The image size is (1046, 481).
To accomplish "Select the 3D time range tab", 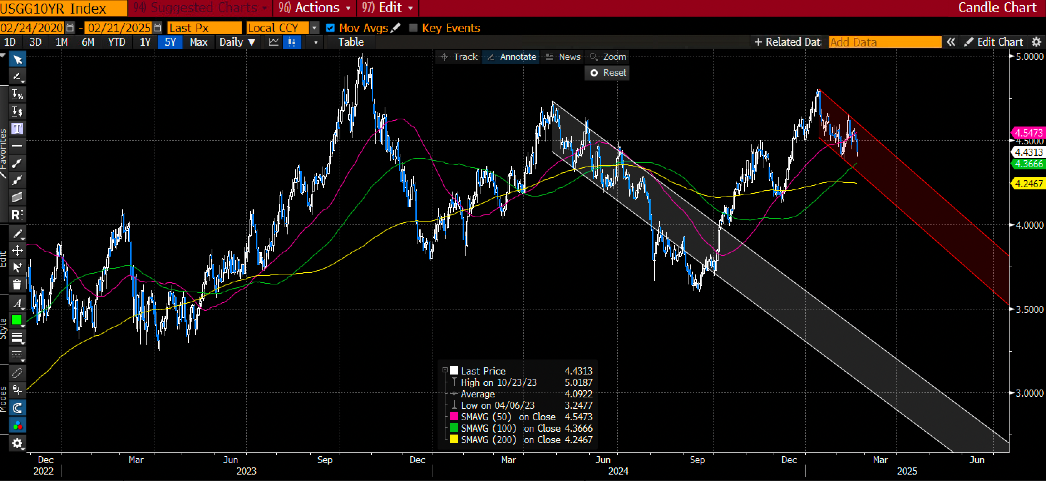I will (35, 42).
